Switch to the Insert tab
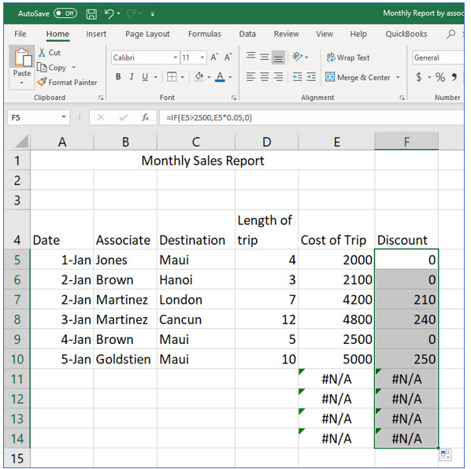This screenshot has height=469, width=471. [96, 34]
